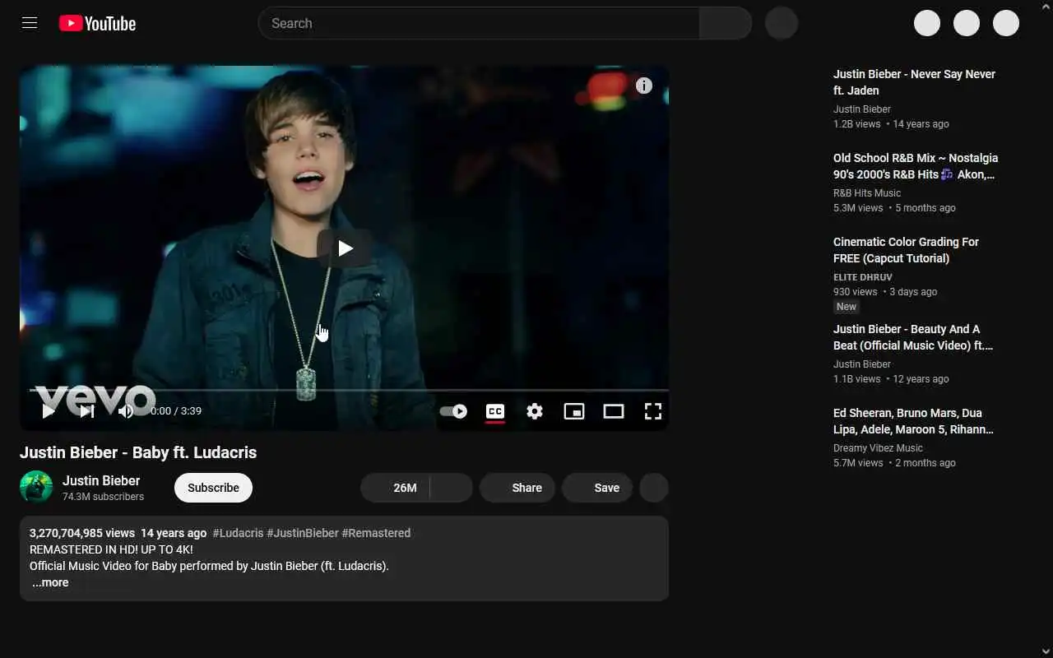Like the video showing 26M

396,488
